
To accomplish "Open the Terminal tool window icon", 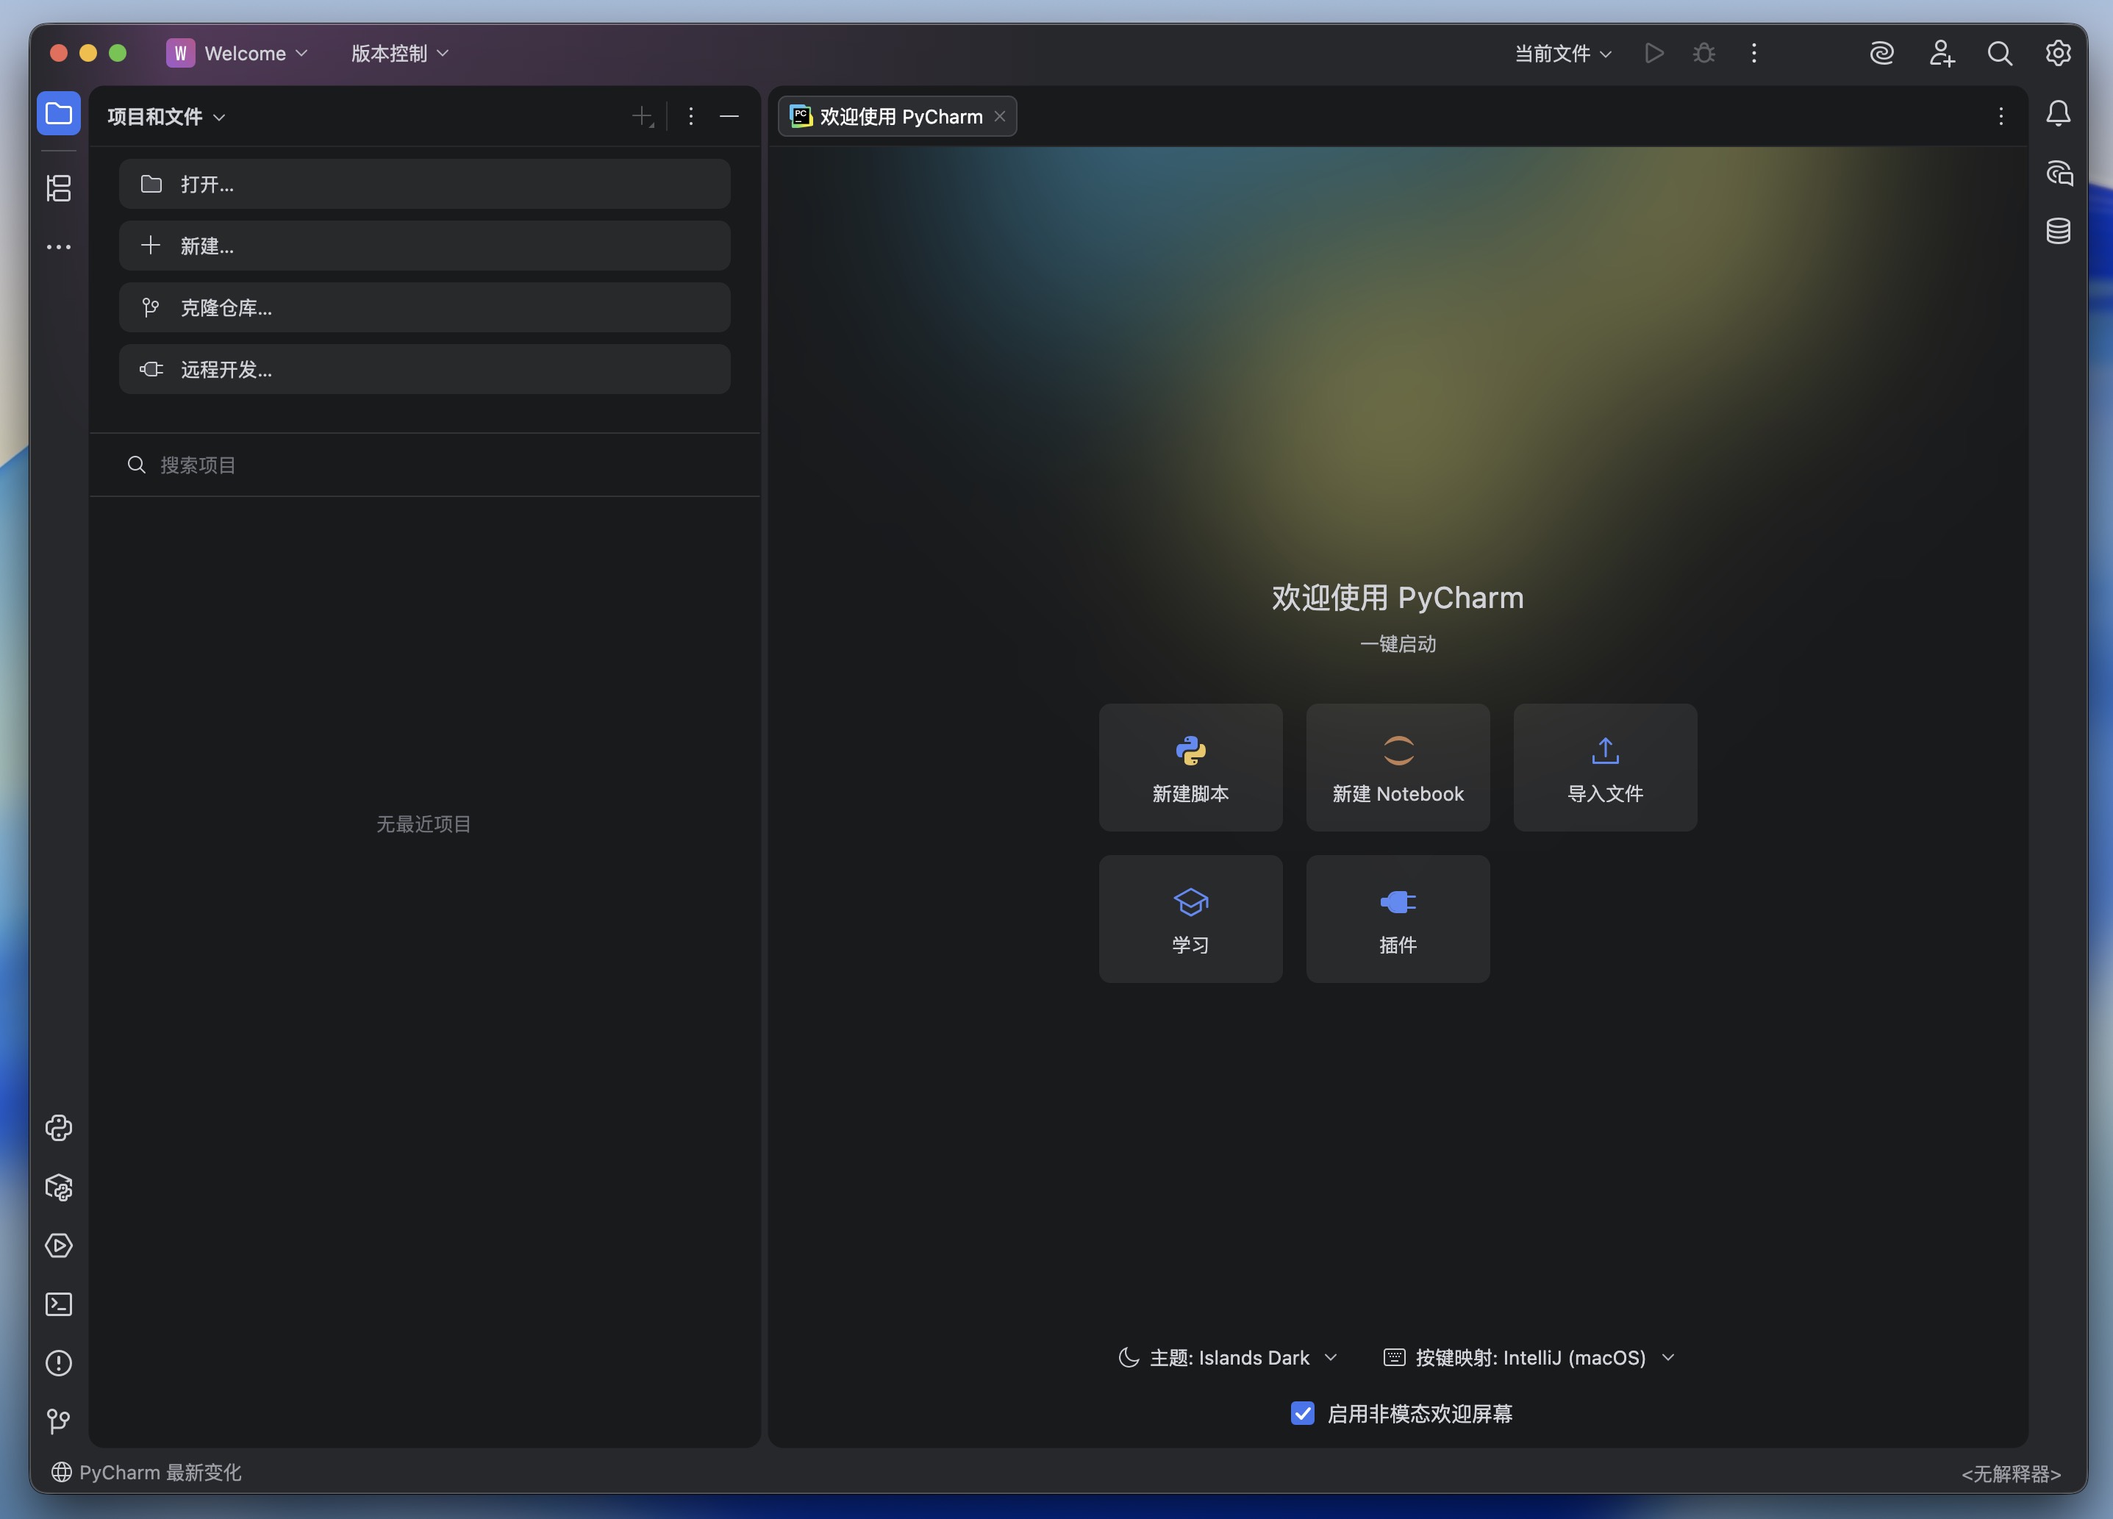I will (59, 1304).
